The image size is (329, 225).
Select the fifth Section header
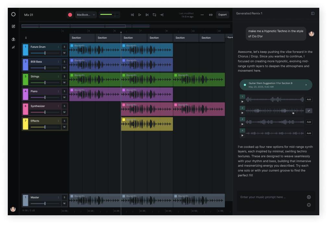click(x=186, y=38)
